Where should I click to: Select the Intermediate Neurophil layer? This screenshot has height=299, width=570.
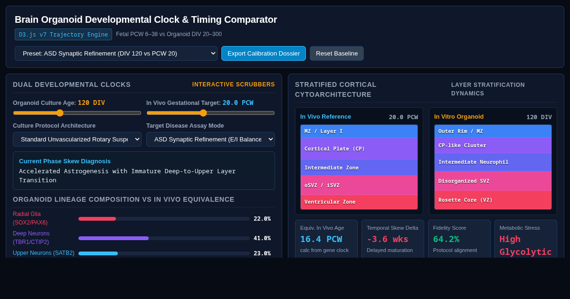point(493,162)
